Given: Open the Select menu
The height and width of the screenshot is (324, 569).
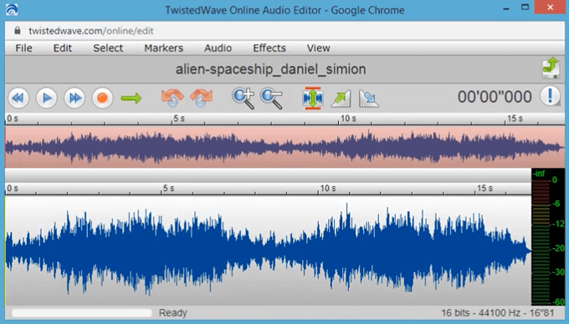Looking at the screenshot, I should (108, 48).
